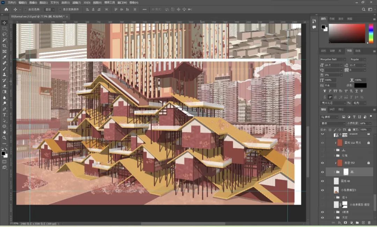
Task: Open the 文件(F) menu
Action: pos(12,3)
